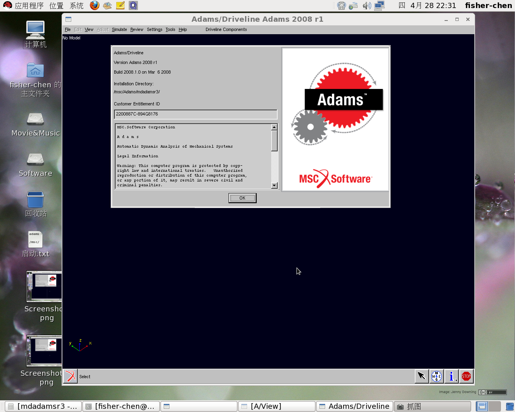This screenshot has height=412, width=515.
Task: Click scroll down arrow in legal text box
Action: 274,185
